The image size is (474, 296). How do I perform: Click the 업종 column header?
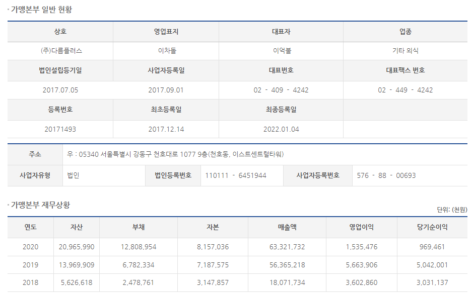click(405, 31)
